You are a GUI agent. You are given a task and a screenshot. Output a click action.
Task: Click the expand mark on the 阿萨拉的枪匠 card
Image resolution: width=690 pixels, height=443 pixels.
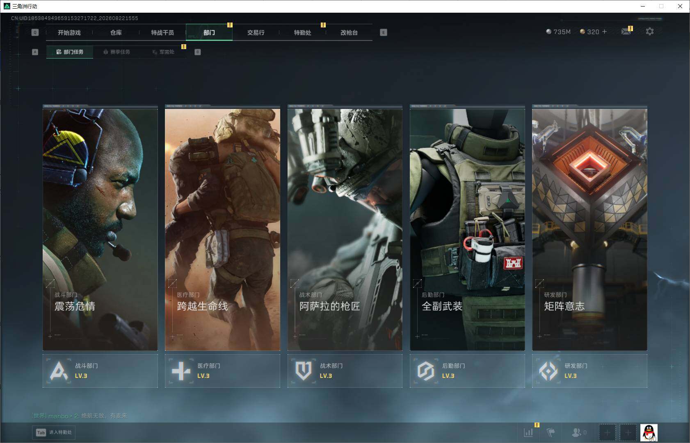(x=295, y=283)
